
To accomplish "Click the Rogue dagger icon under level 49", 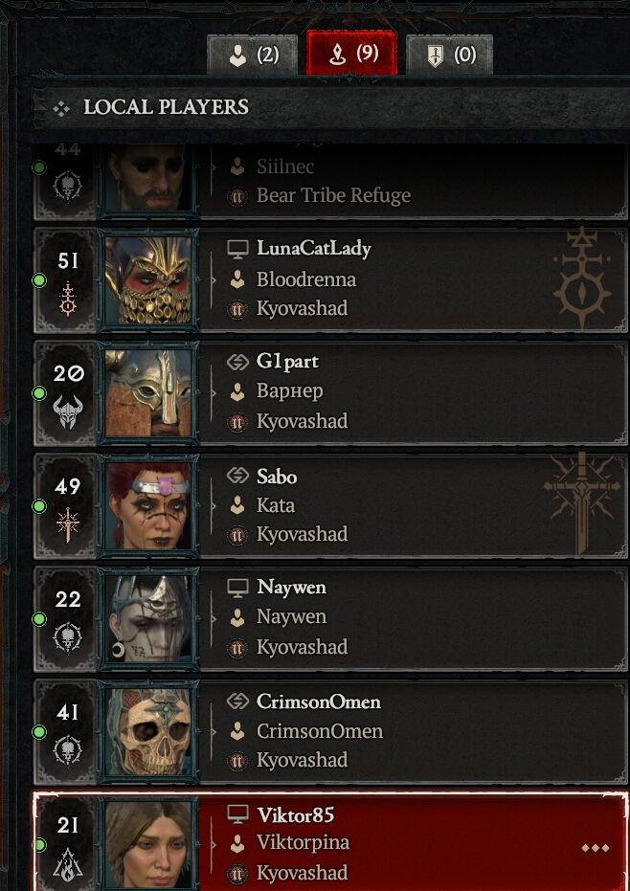I will pyautogui.click(x=68, y=524).
